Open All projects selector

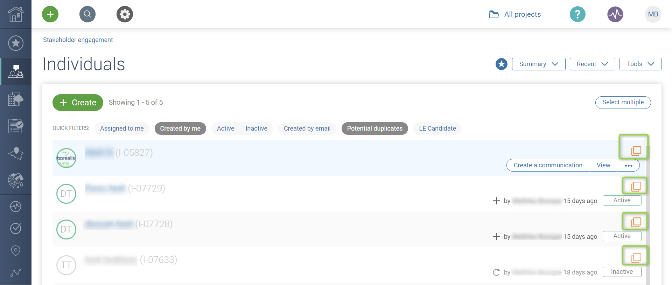515,14
